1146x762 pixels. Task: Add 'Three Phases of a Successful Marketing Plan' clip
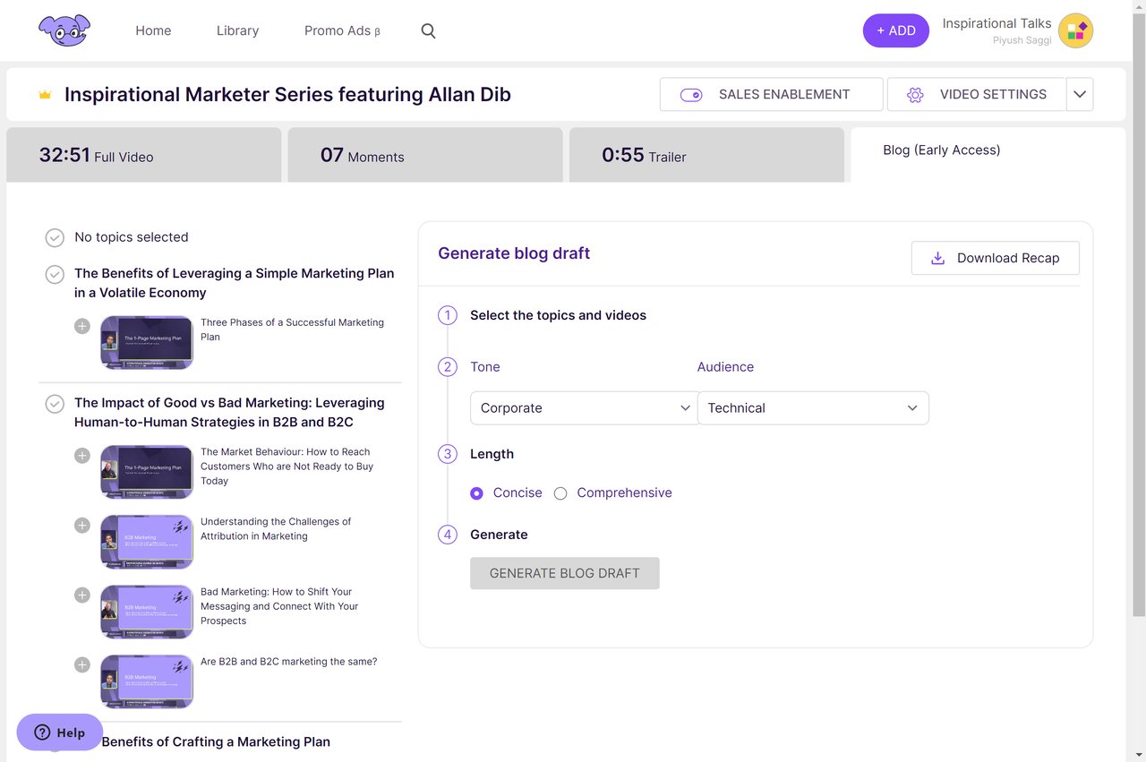coord(82,326)
